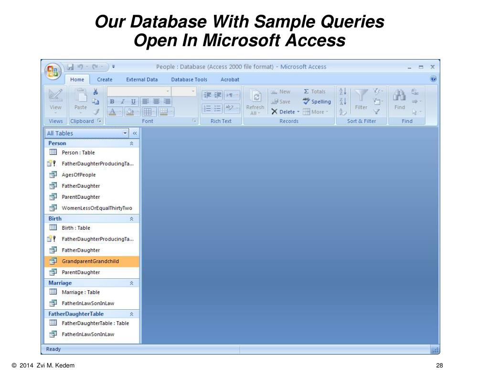Open the Clipboard dialog launcher

(99, 121)
